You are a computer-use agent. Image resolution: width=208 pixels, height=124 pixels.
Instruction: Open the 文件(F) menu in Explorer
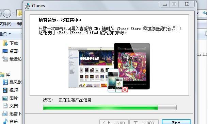[x=5, y=24]
